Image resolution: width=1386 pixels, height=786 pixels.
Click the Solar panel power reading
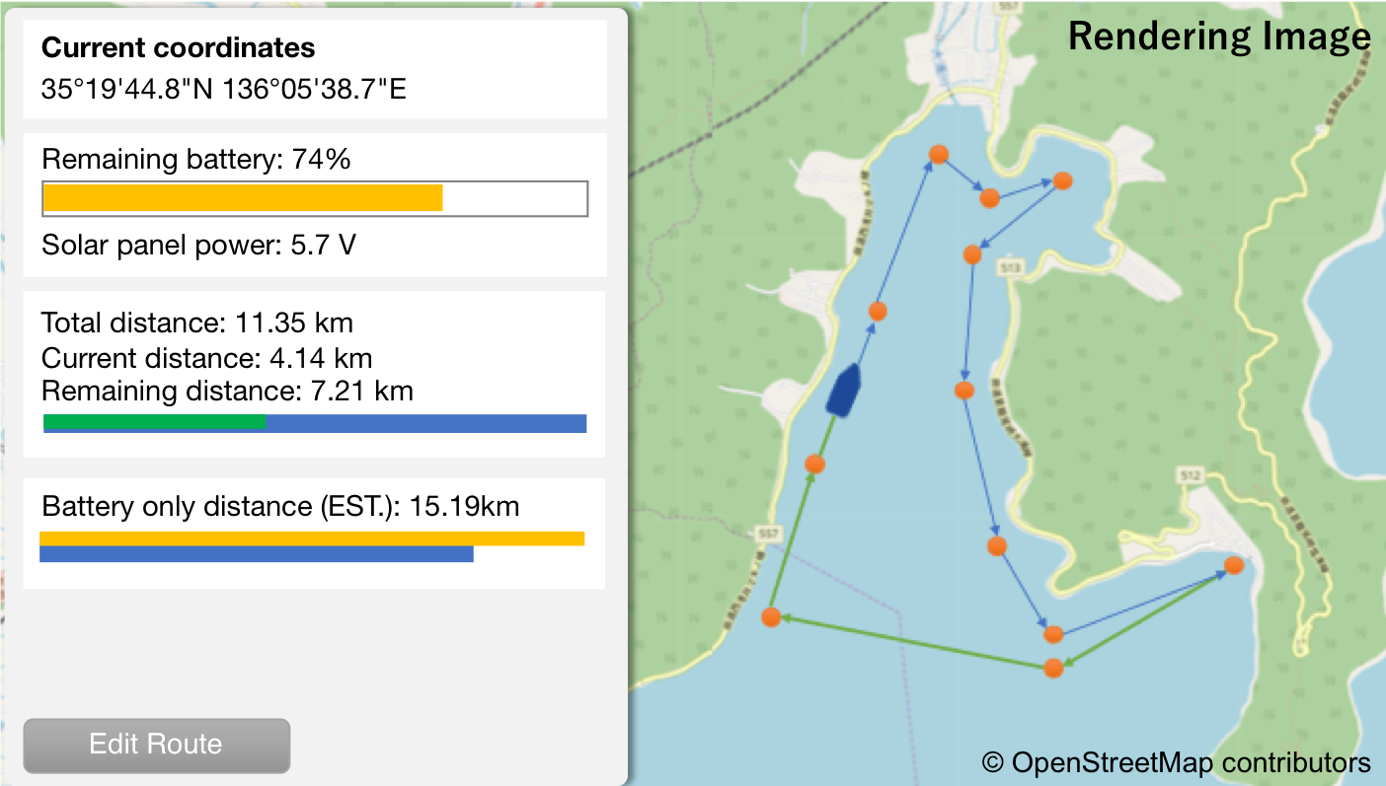tap(198, 245)
